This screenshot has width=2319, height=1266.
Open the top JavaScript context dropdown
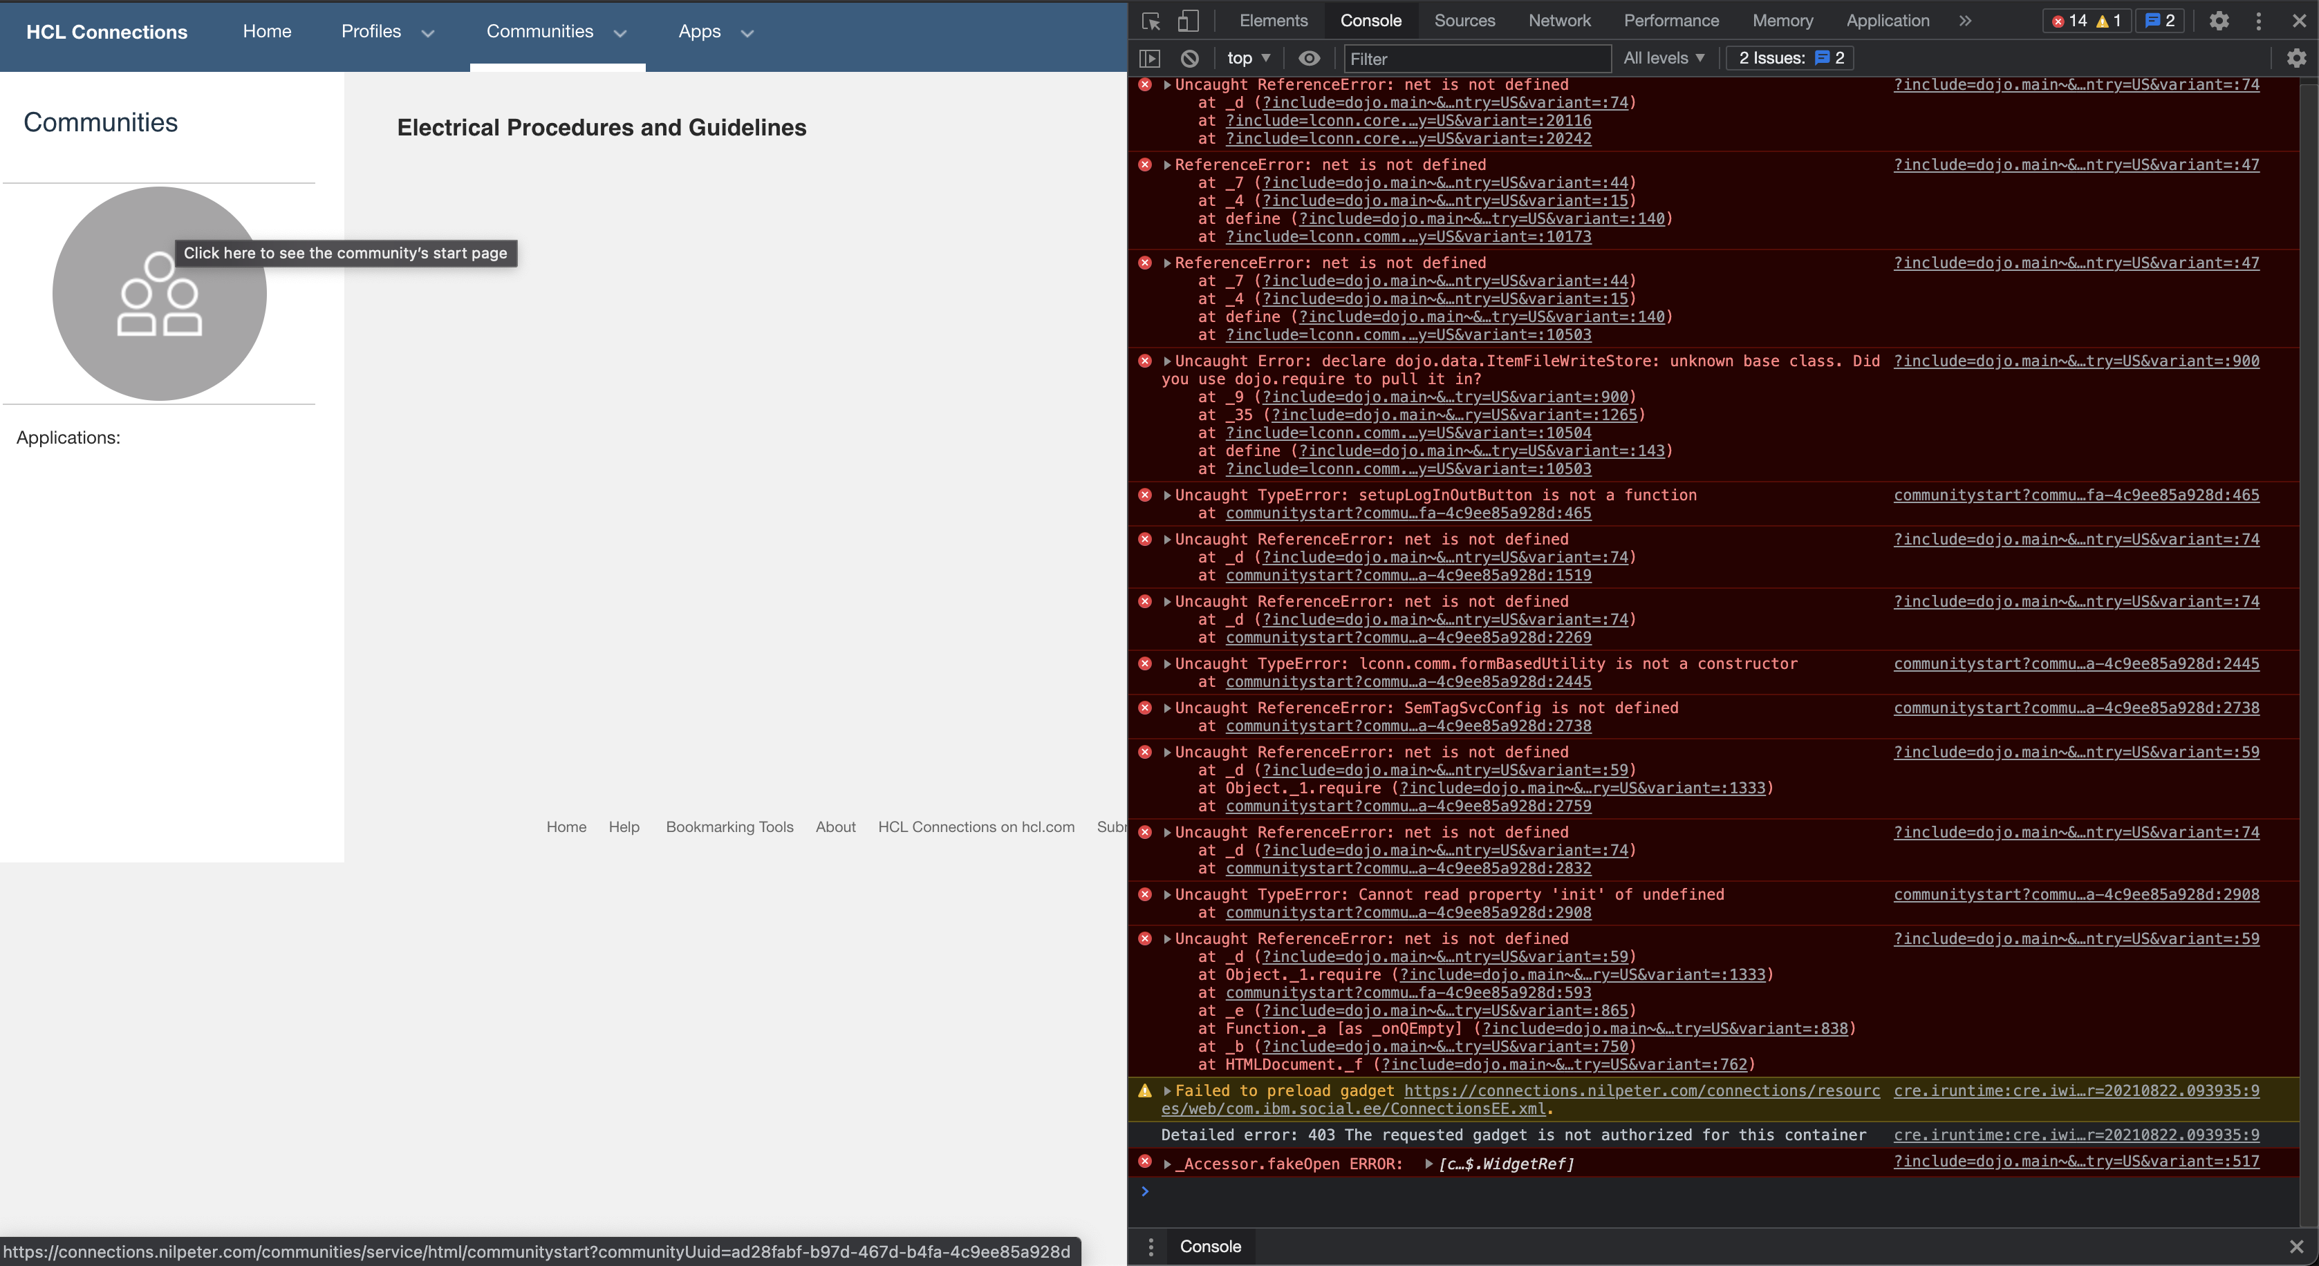(1249, 59)
